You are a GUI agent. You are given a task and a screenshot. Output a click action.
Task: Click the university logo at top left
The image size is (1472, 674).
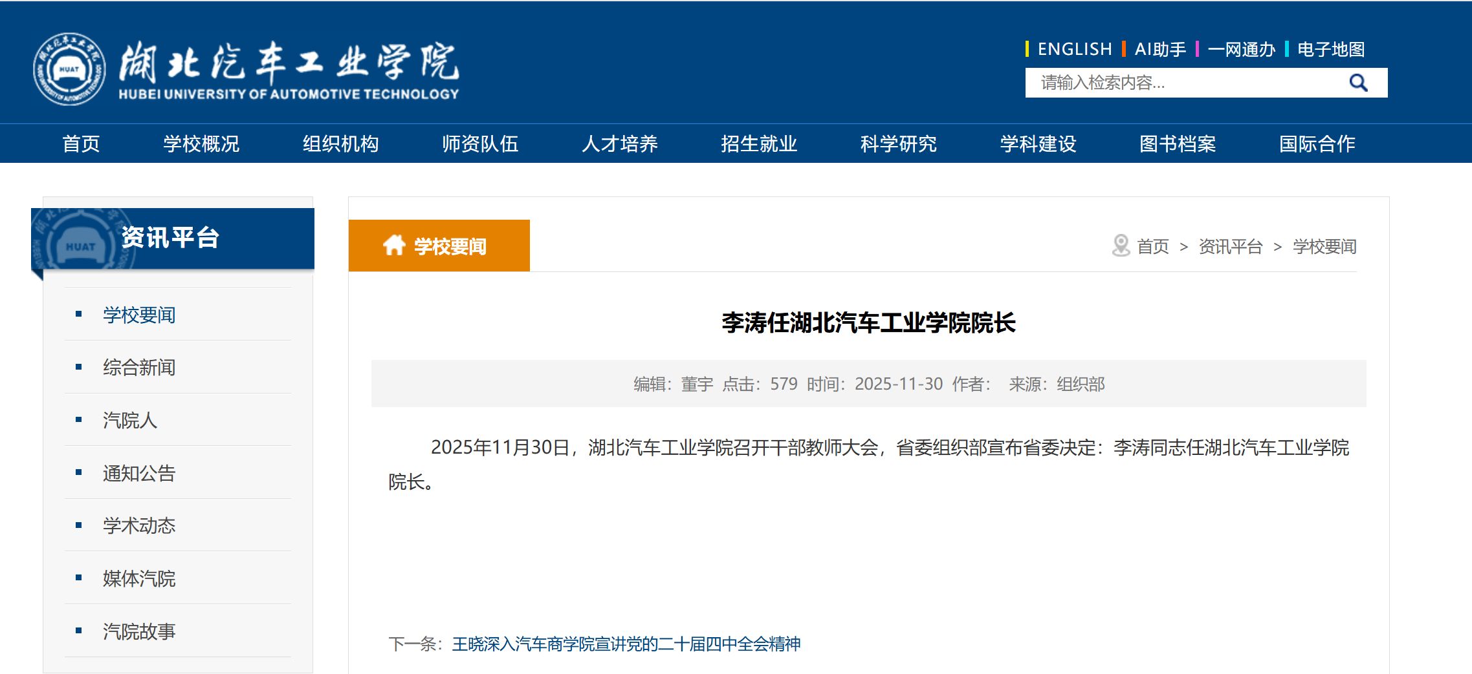point(246,67)
